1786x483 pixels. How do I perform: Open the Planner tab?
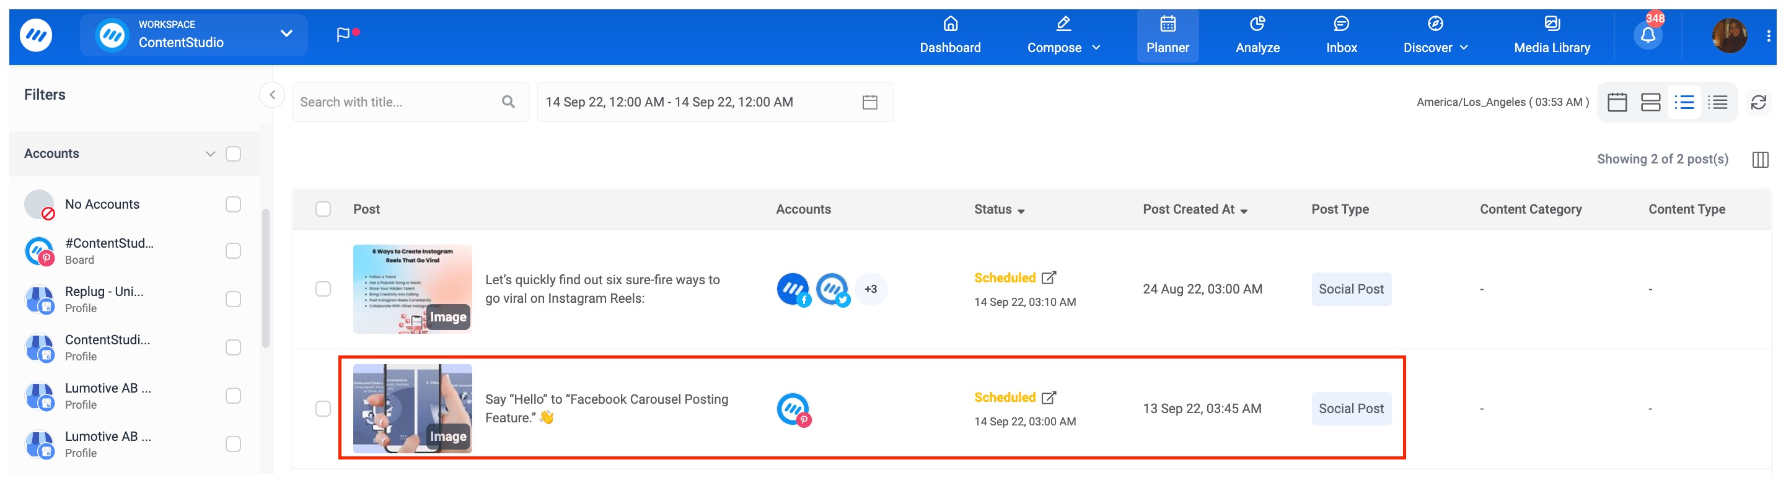pos(1168,35)
